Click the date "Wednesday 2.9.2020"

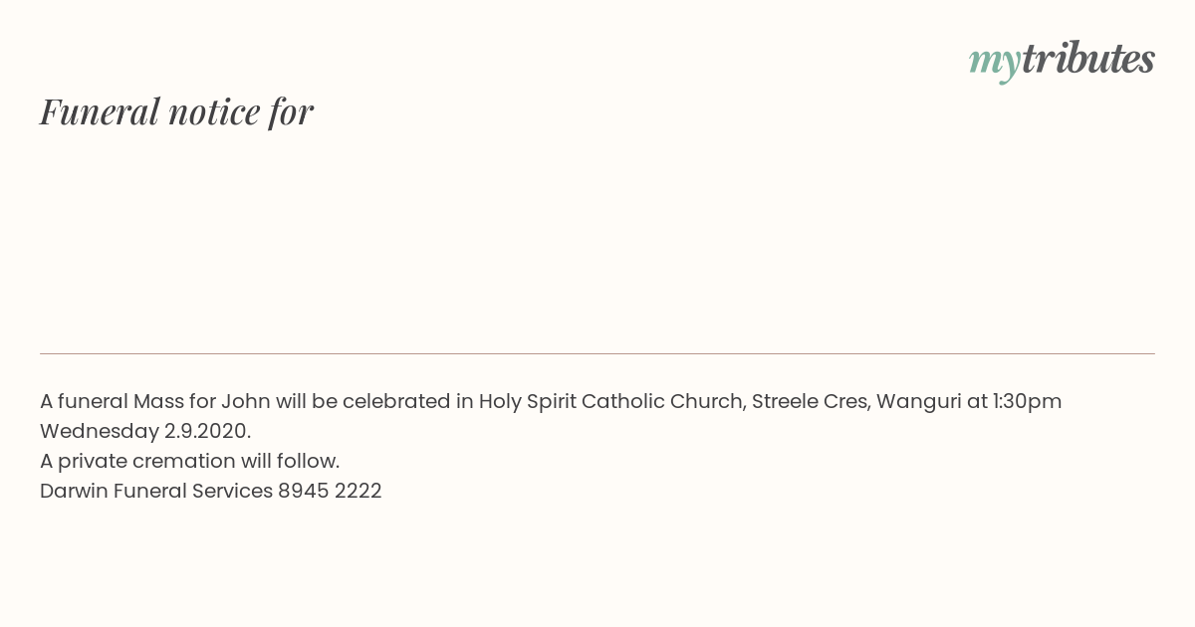(x=145, y=431)
